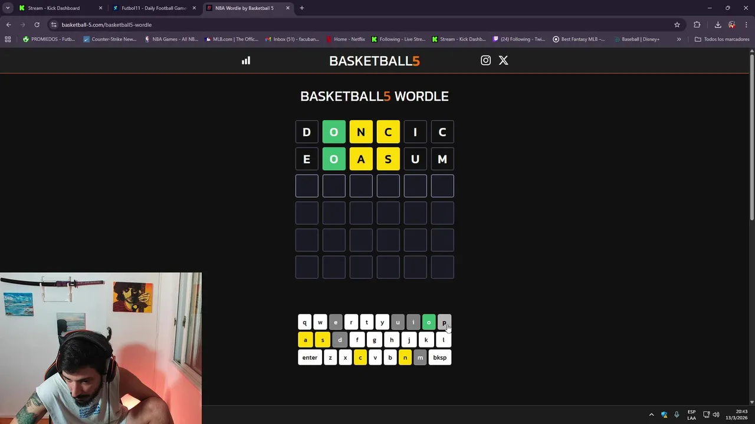
Task: Select the J key on the keyboard
Action: (x=409, y=340)
